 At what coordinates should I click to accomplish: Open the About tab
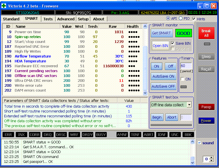(99, 19)
